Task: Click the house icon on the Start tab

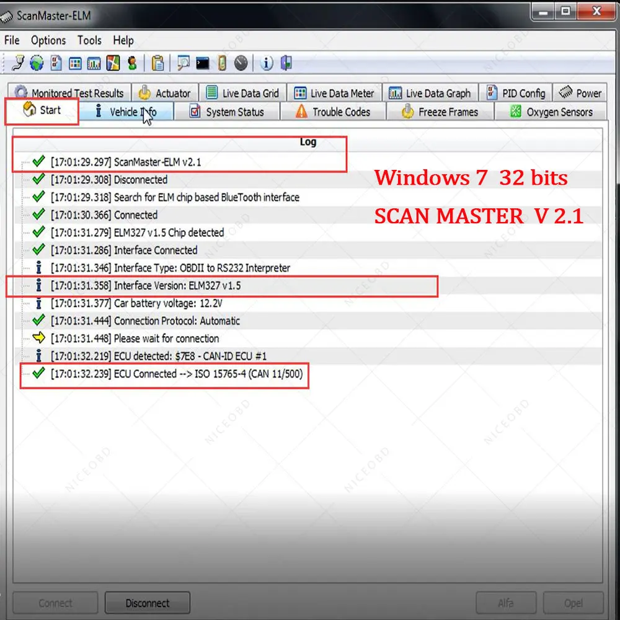Action: point(29,109)
